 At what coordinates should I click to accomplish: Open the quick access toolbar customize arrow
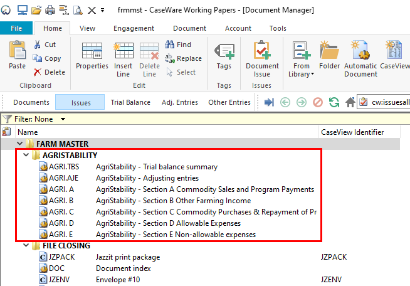click(103, 11)
